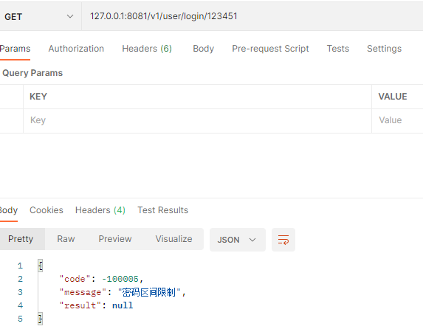Select the response Body tab
423x329 pixels.
point(9,210)
